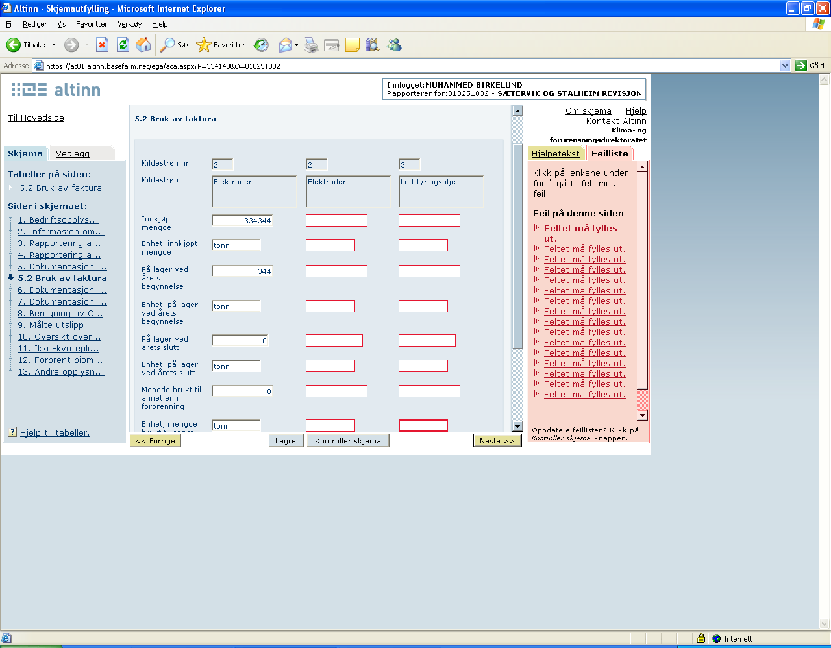The width and height of the screenshot is (831, 648).
Task: Click the Internett zone indicator
Action: pyautogui.click(x=733, y=638)
